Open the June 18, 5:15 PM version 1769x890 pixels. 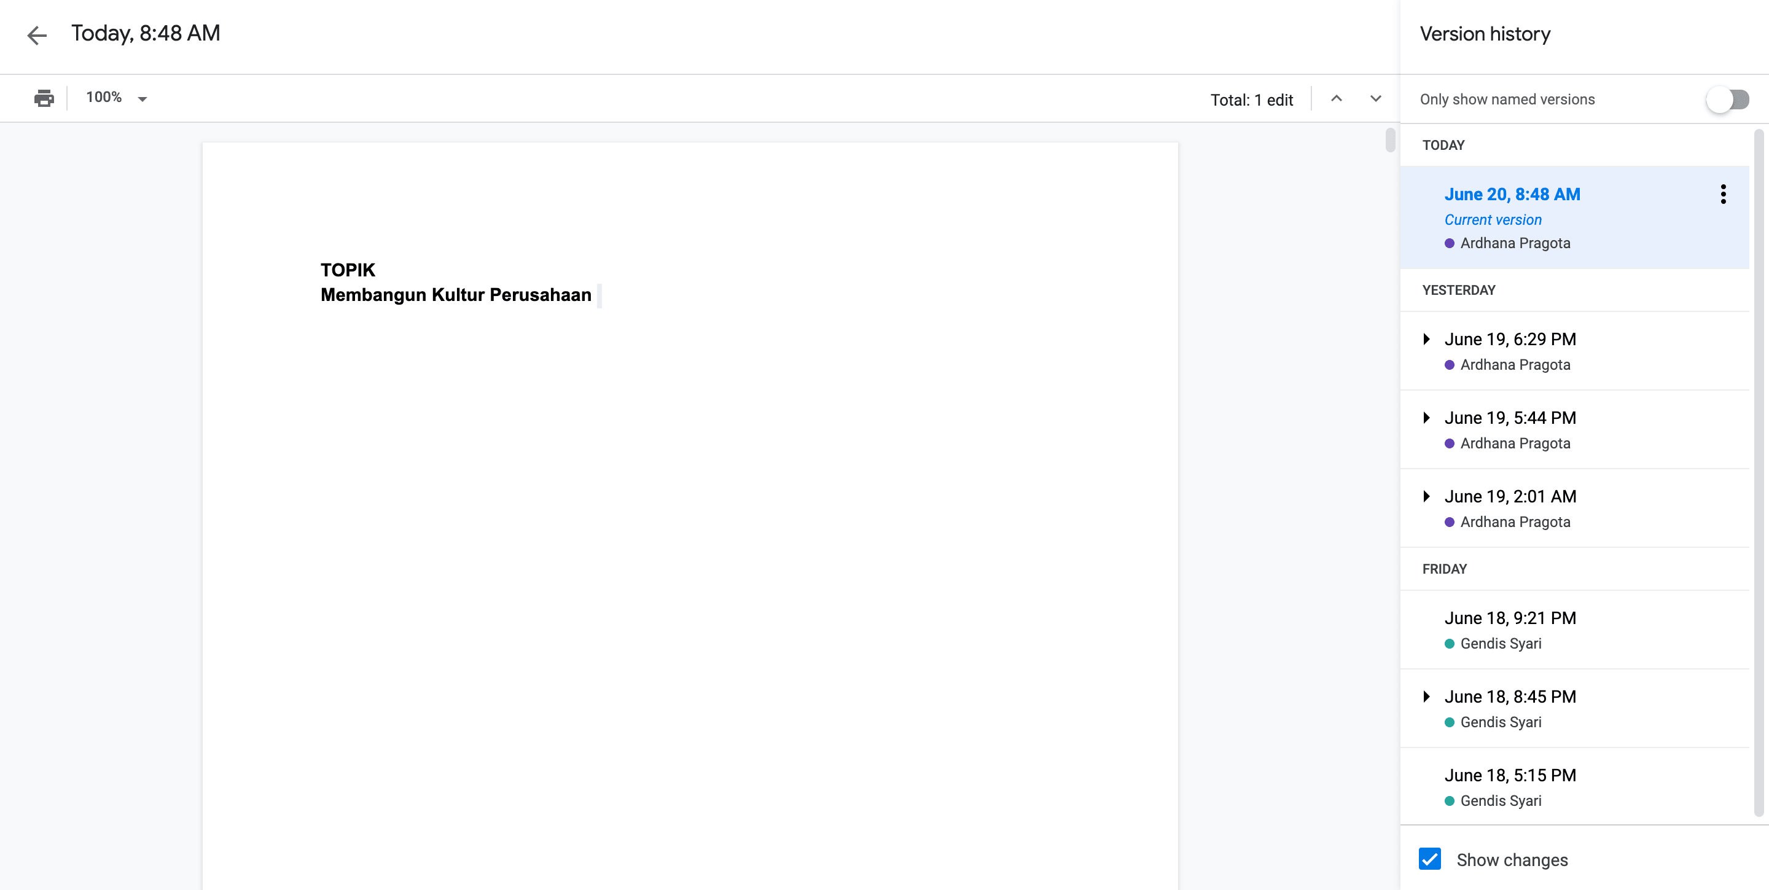(1574, 787)
